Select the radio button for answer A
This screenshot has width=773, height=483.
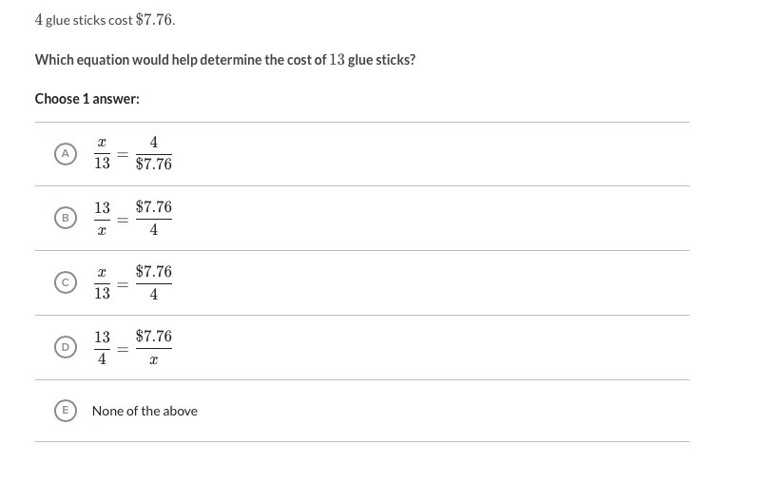pyautogui.click(x=66, y=154)
